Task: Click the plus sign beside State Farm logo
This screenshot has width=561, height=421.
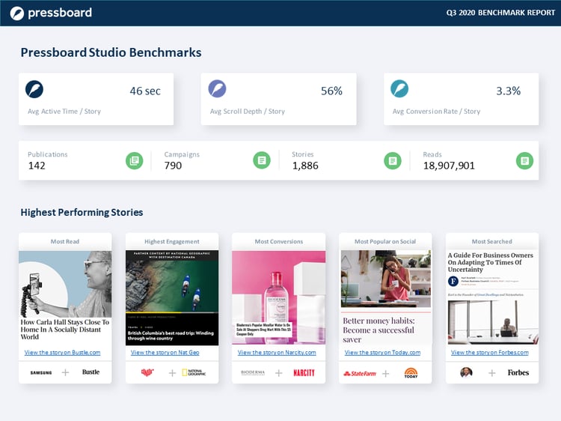Action: pyautogui.click(x=386, y=374)
